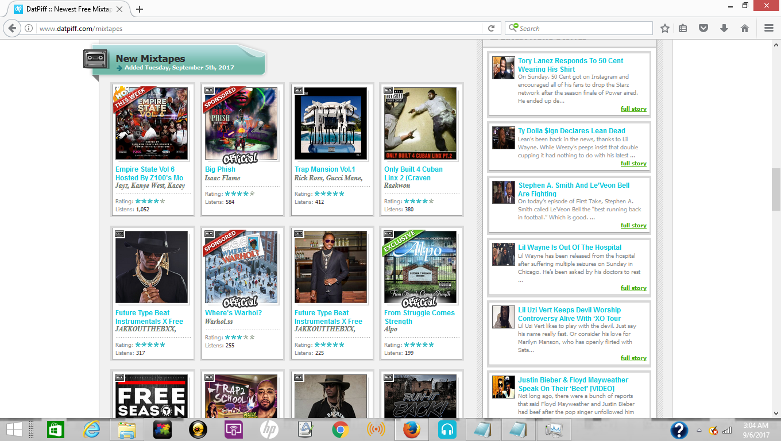Screen dimensions: 781x441
Task: Click the page vertical scrollbar thumb
Action: [776, 189]
